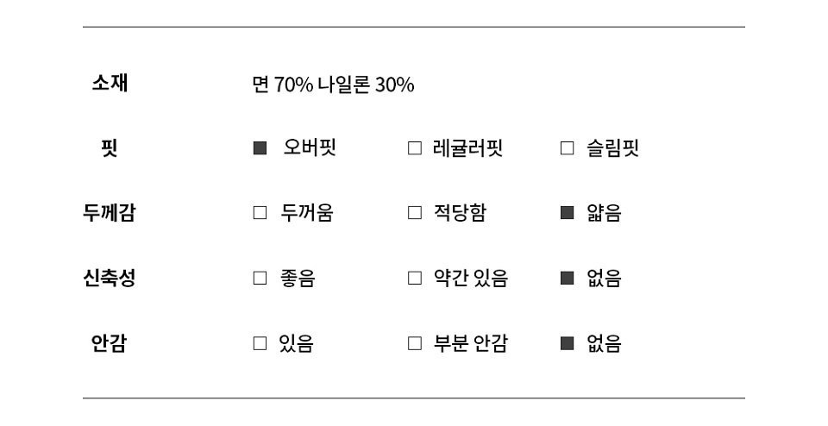828x426 pixels.
Task: Check the 좋음 stretch checkbox
Action: click(x=260, y=279)
